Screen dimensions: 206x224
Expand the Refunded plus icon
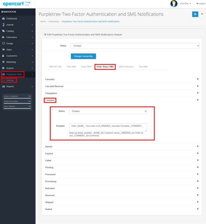coord(198,188)
